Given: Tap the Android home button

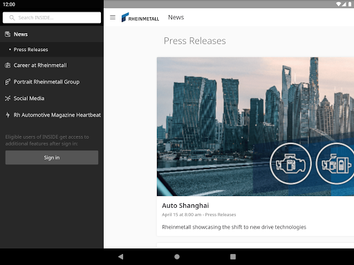Looking at the screenshot, I should [177, 257].
